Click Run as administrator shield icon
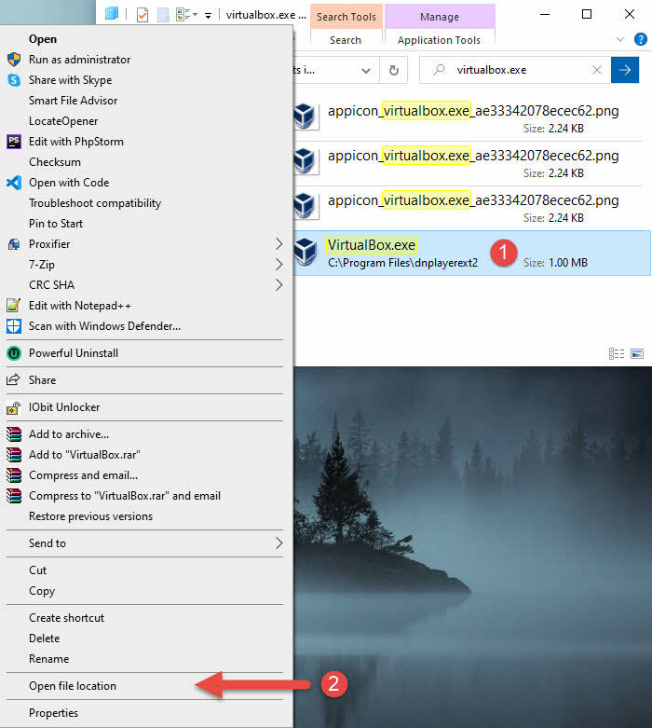Image resolution: width=652 pixels, height=728 pixels. coord(14,60)
